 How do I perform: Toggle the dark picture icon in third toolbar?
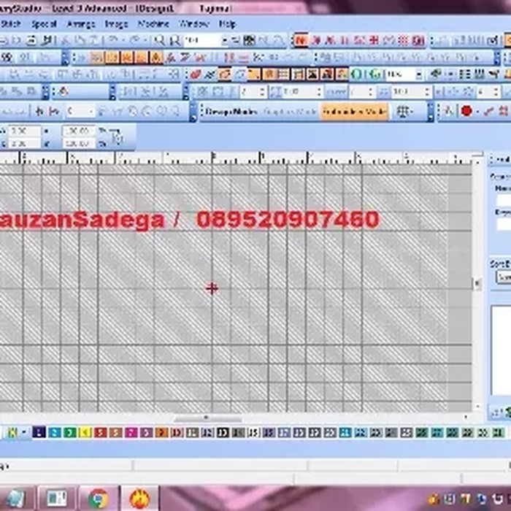(x=312, y=74)
